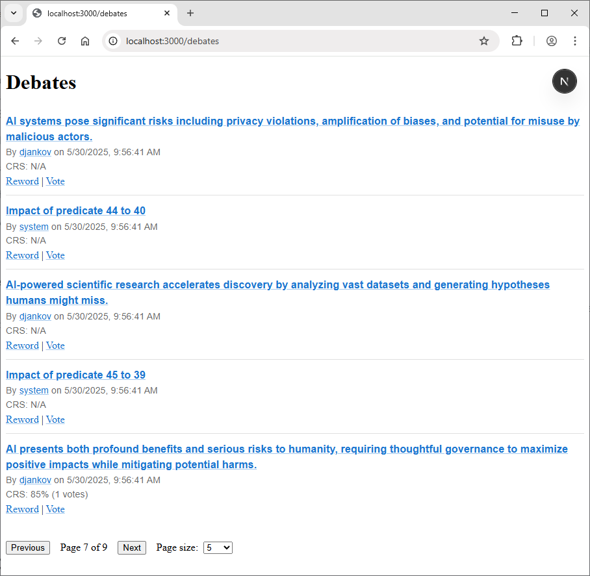Bookmark this page with star icon

[484, 41]
